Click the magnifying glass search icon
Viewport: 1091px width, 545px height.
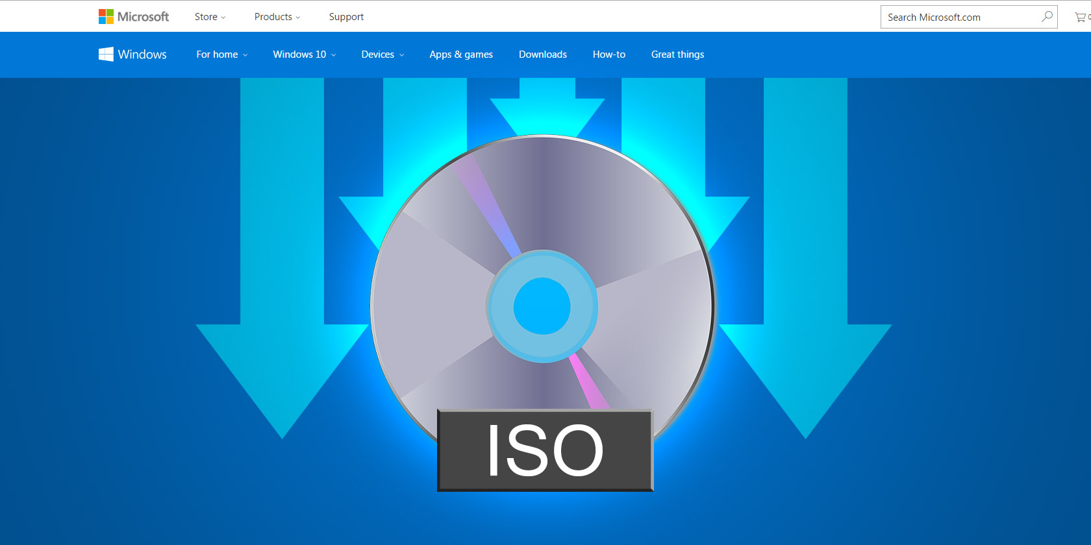click(x=1047, y=17)
